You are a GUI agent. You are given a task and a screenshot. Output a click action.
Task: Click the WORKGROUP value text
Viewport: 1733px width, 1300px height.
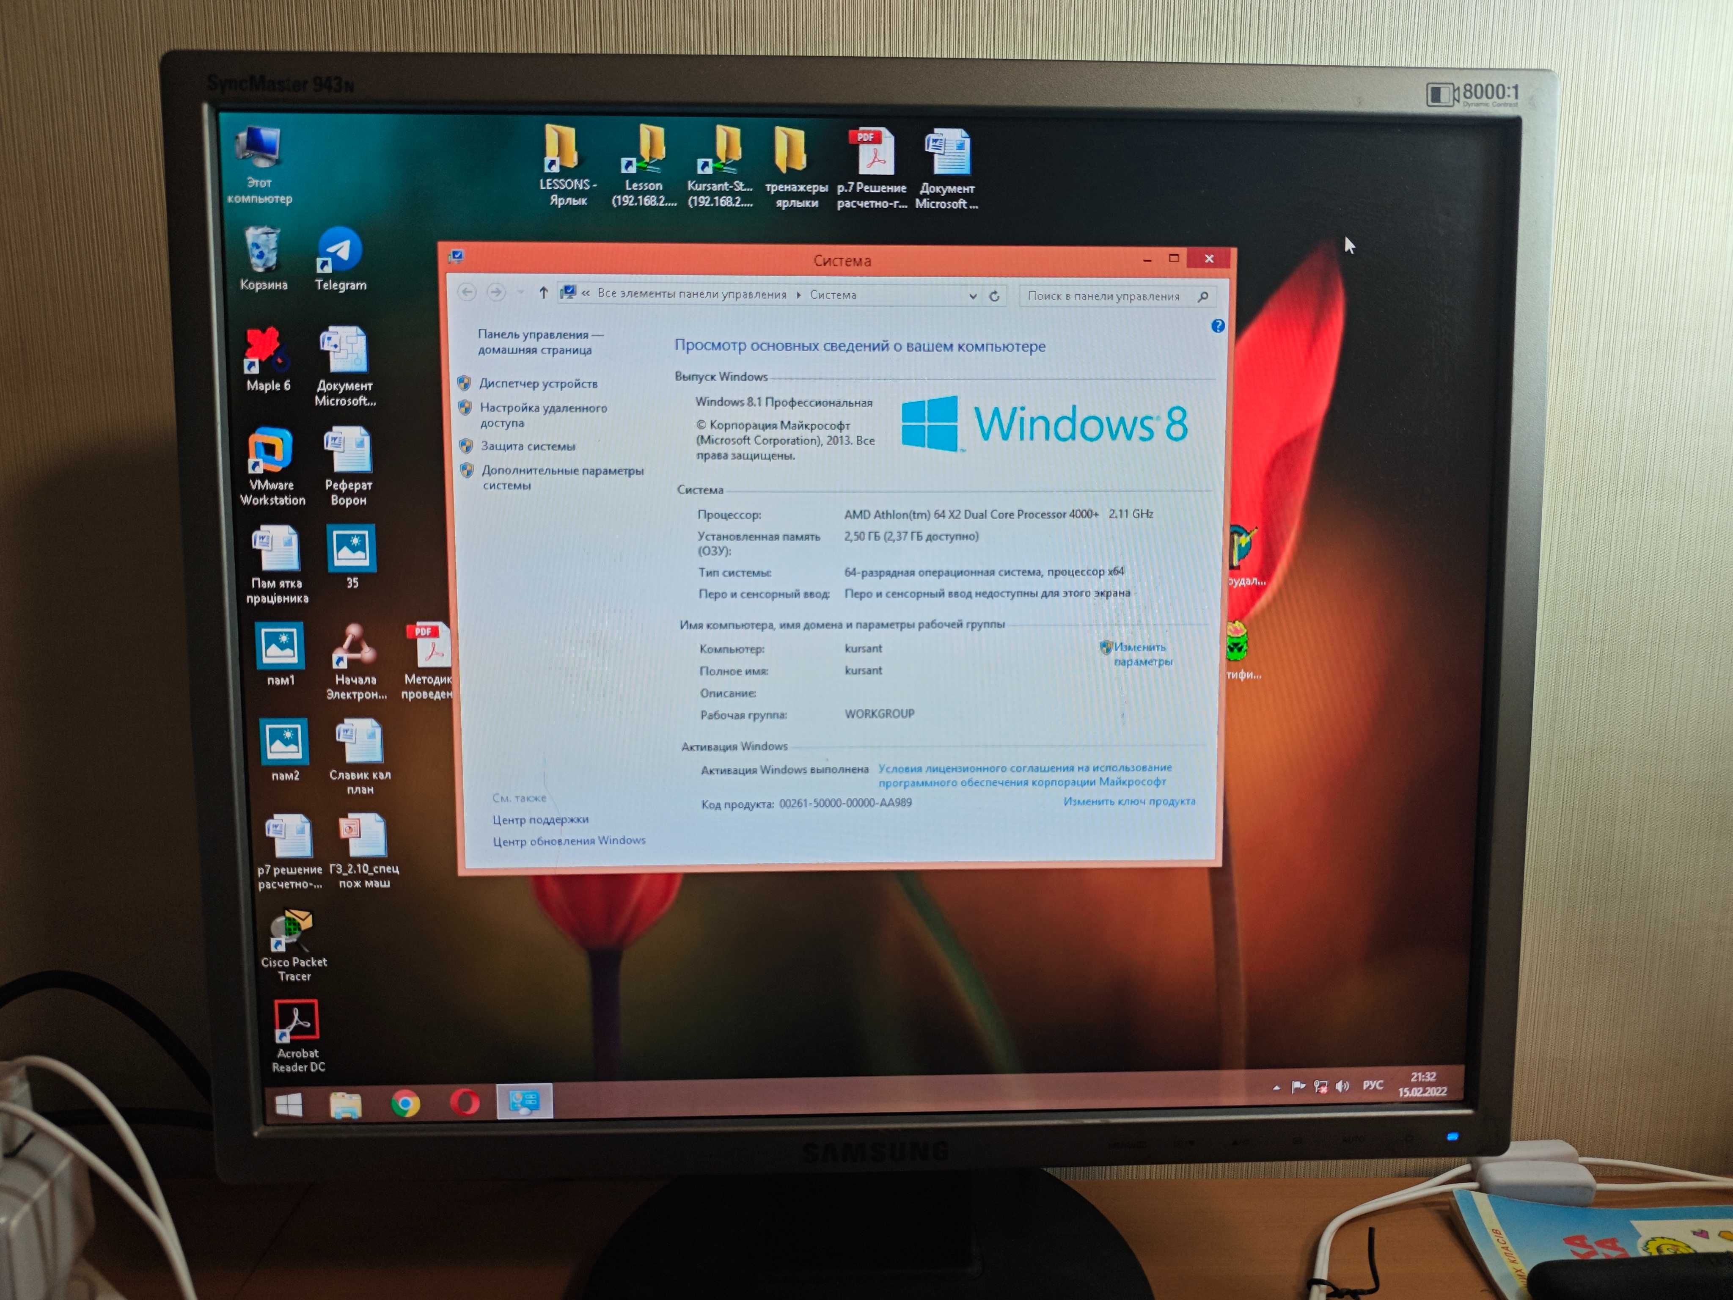[x=879, y=714]
